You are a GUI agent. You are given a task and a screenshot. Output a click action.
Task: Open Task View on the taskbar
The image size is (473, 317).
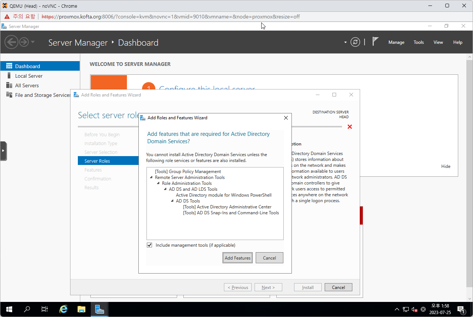pos(45,309)
